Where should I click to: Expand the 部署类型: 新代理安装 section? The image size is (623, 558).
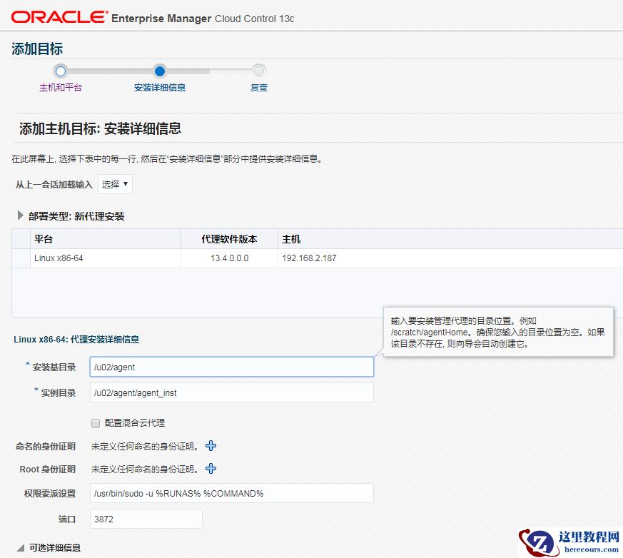tap(20, 215)
